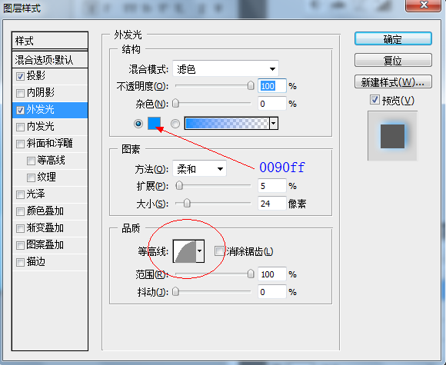Screen dimensions: 446x365
Task: Click the 确定 button
Action: click(393, 38)
